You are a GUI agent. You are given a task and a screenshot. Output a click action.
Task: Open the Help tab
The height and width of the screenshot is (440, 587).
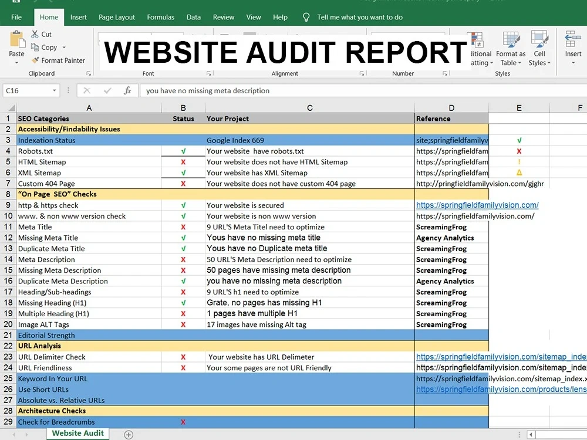pos(280,17)
